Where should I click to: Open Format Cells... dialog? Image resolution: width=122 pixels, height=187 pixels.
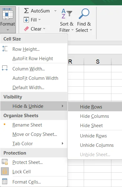coord(34,182)
